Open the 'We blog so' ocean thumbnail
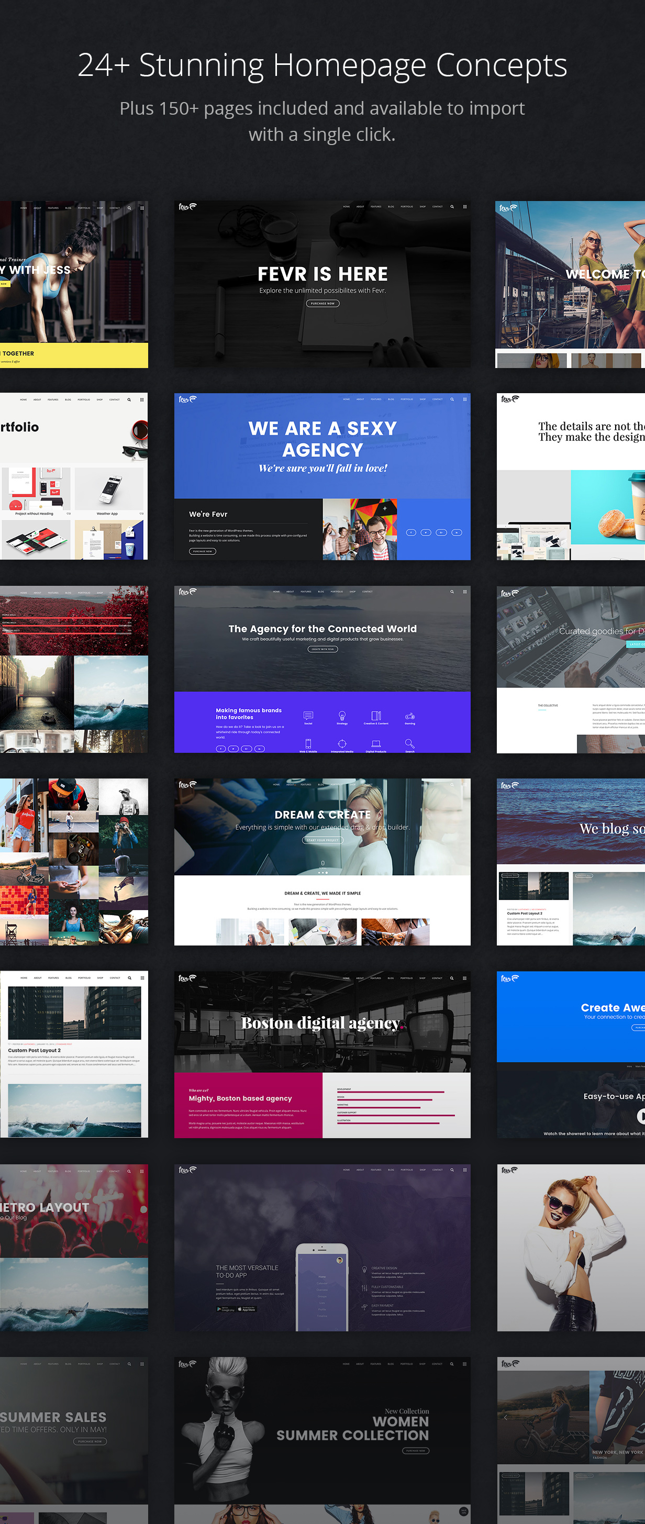Image resolution: width=645 pixels, height=1524 pixels. [x=571, y=862]
